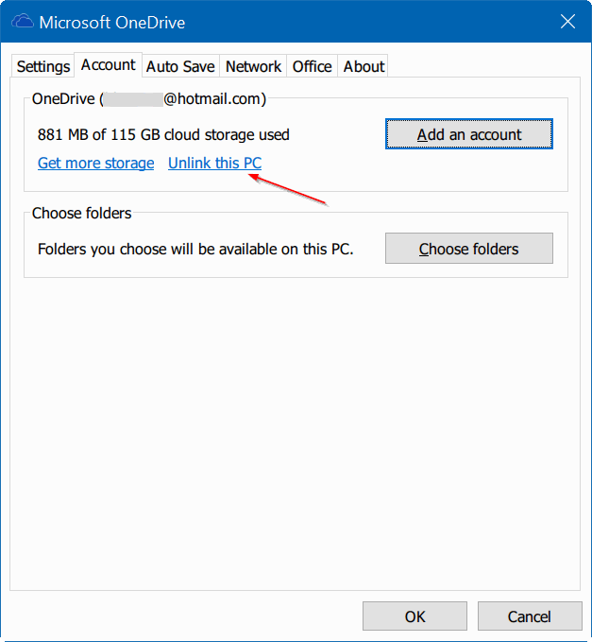The width and height of the screenshot is (592, 642).
Task: Open the Office tab
Action: point(312,66)
